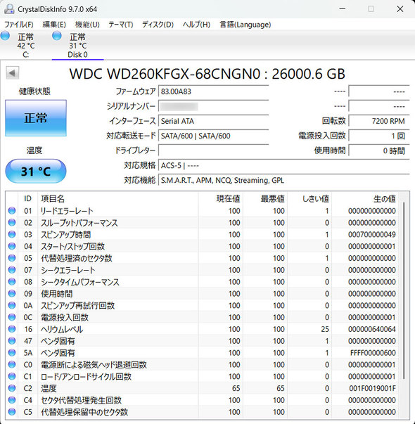
Task: Click the 使用時間 value 0 時間
Action: (379, 150)
